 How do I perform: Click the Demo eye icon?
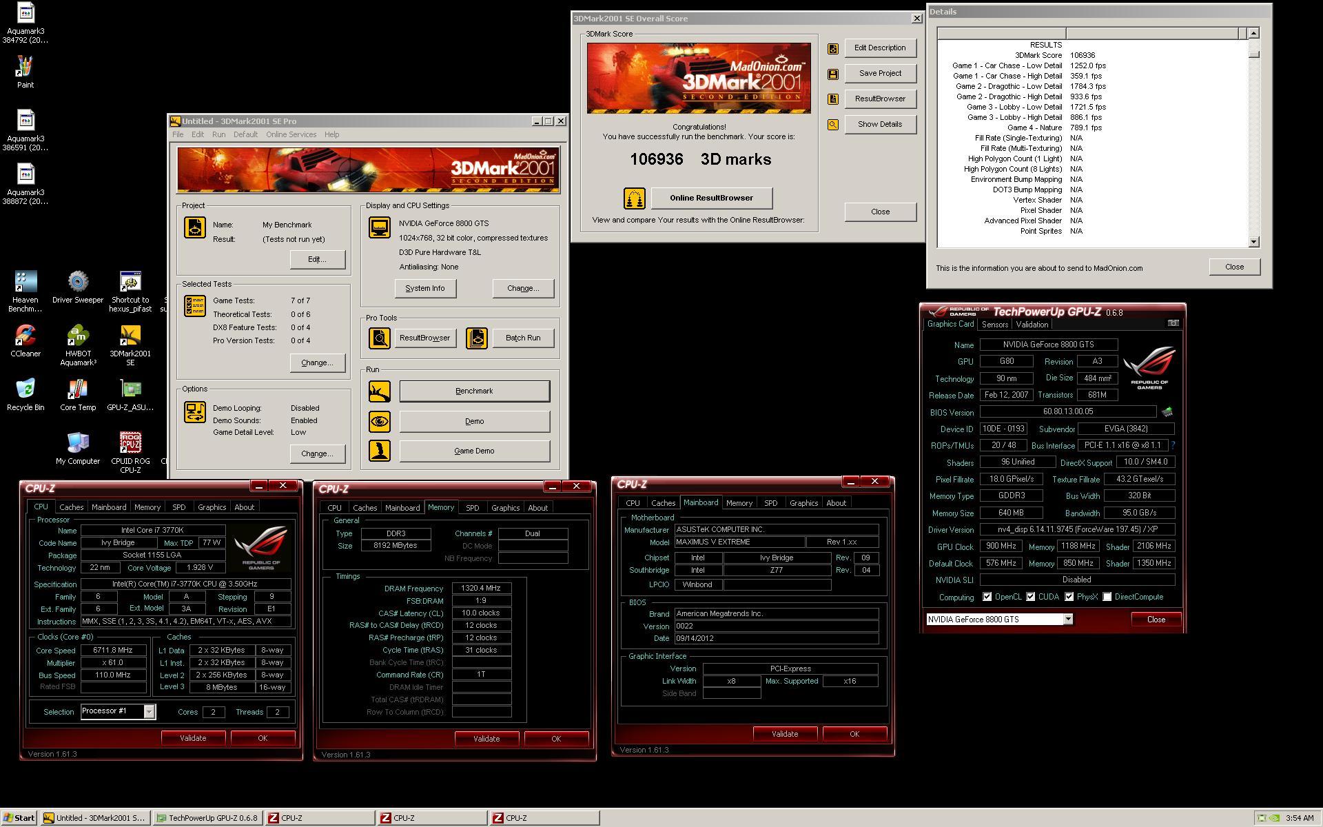(379, 421)
